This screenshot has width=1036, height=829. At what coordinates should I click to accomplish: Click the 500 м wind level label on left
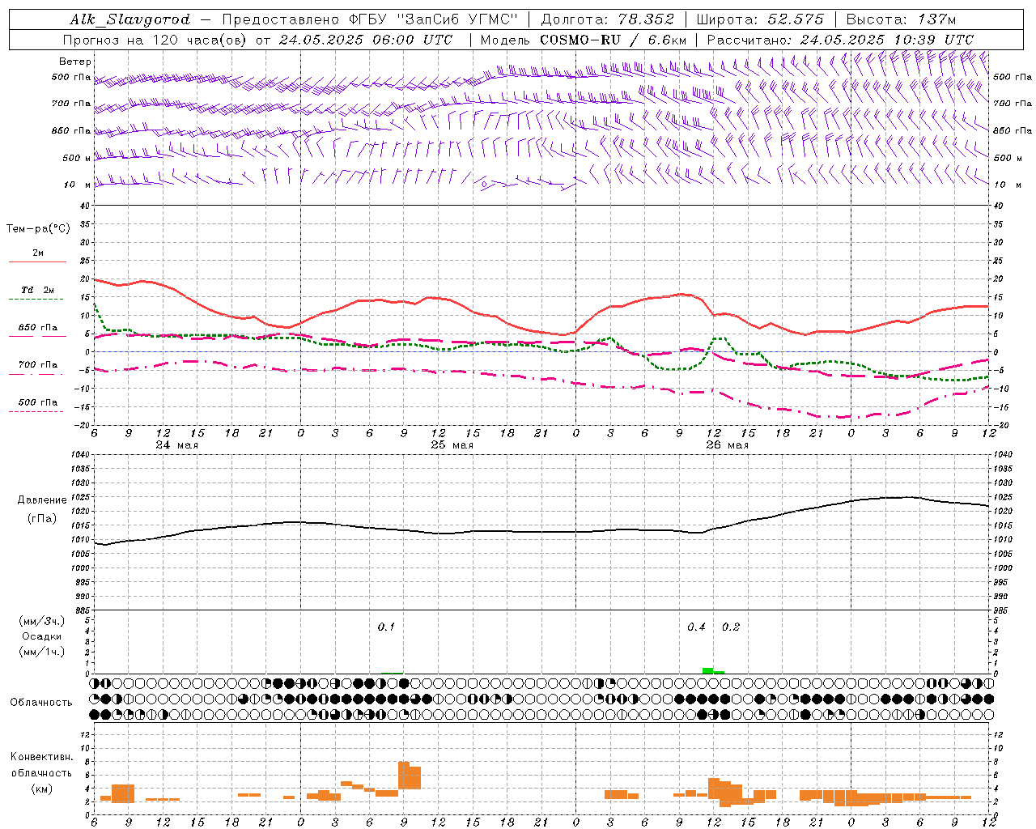coord(77,158)
